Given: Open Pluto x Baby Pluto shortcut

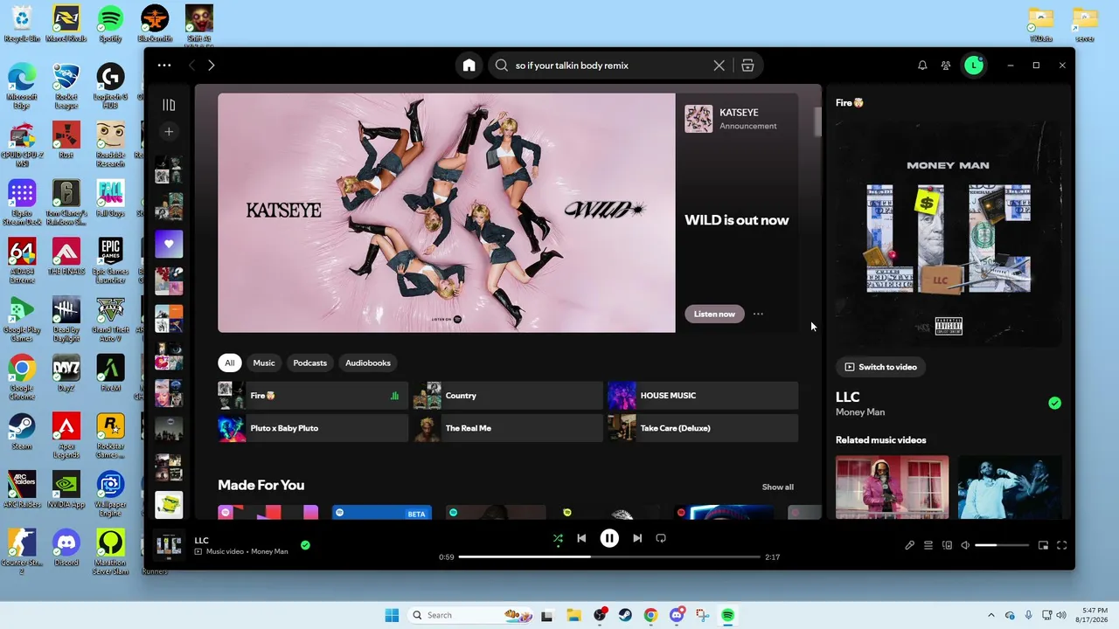Looking at the screenshot, I should click(313, 428).
